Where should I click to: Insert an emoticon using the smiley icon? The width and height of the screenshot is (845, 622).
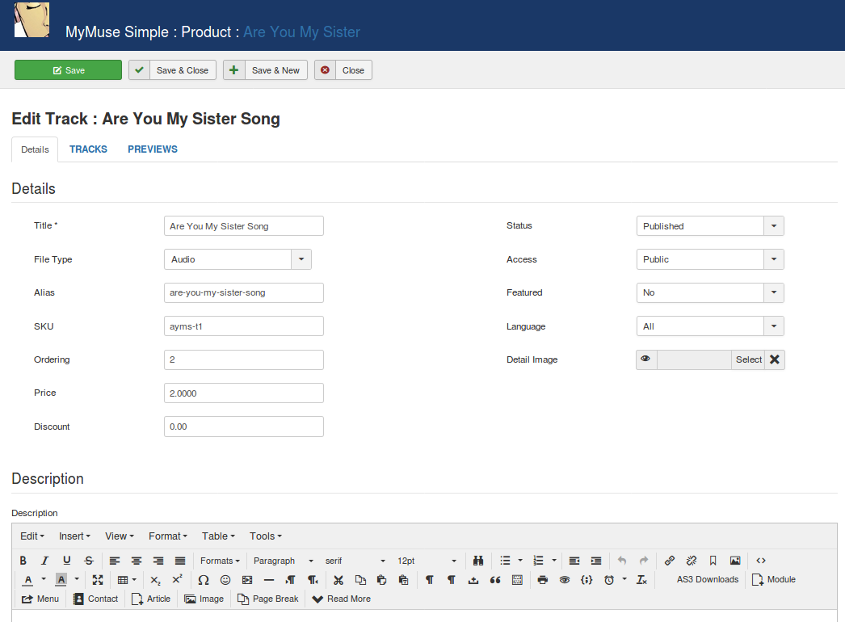[225, 580]
